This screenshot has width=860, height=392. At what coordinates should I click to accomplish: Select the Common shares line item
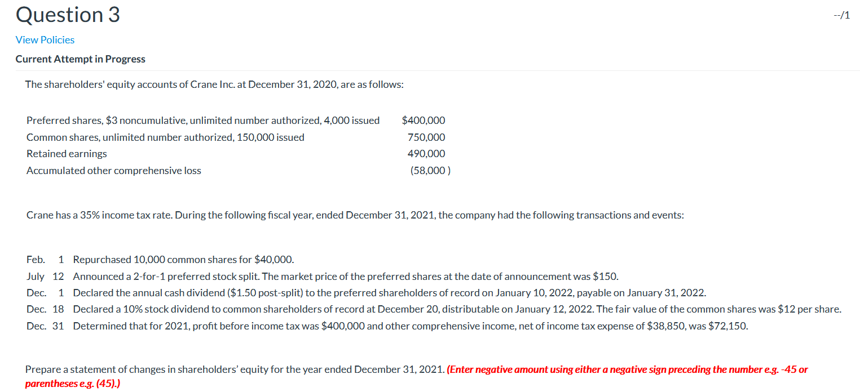point(165,137)
